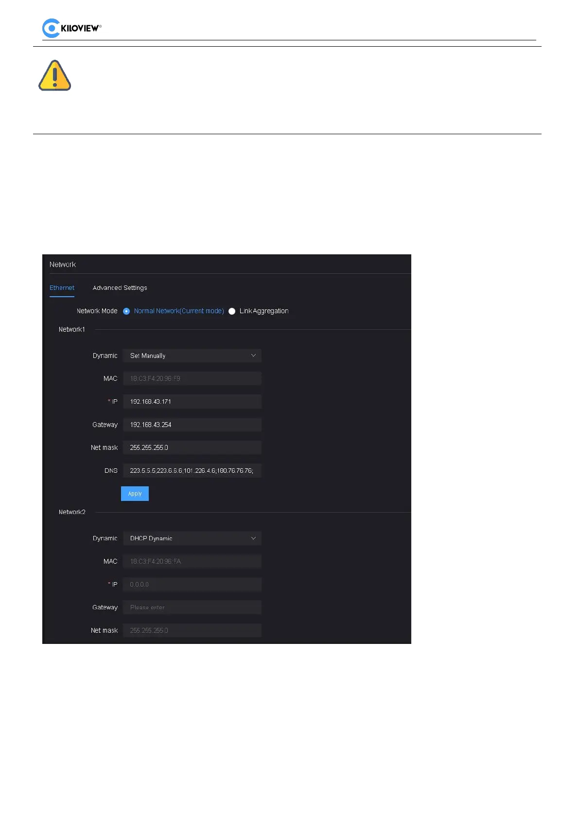579x819 pixels.
Task: Select the Normal Network mode radio button
Action: [126, 311]
